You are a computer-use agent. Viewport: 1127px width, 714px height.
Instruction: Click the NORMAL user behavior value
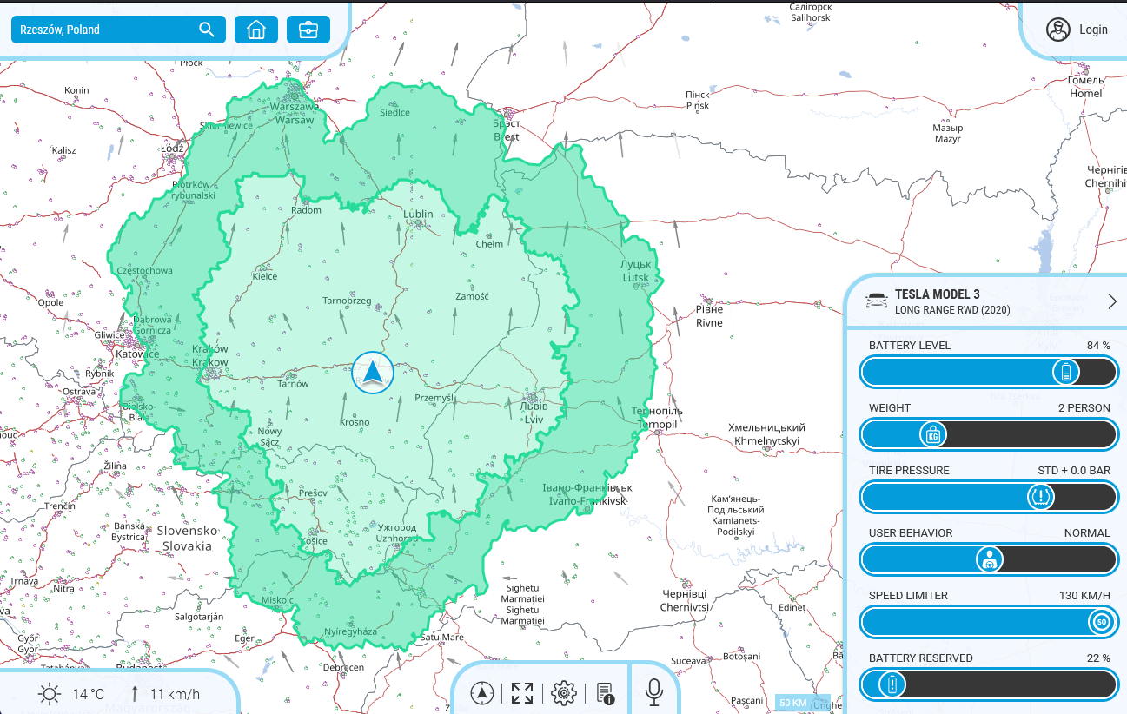[x=1087, y=533]
